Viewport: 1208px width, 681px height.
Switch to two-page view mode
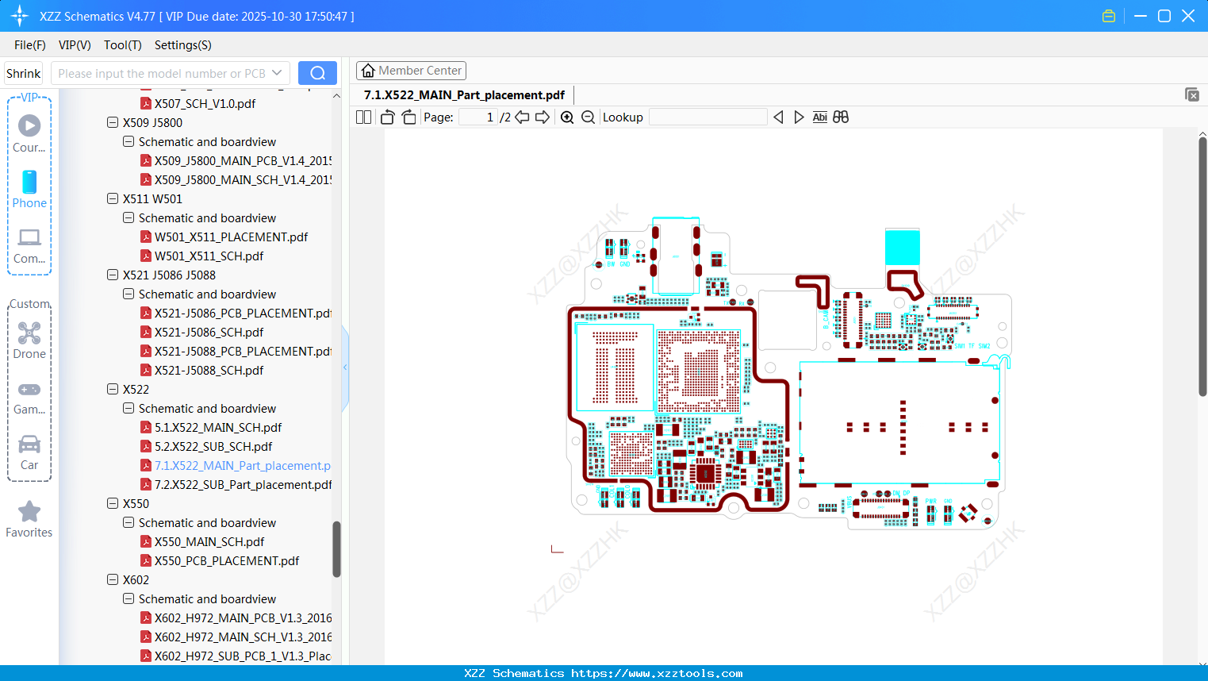[x=362, y=116]
